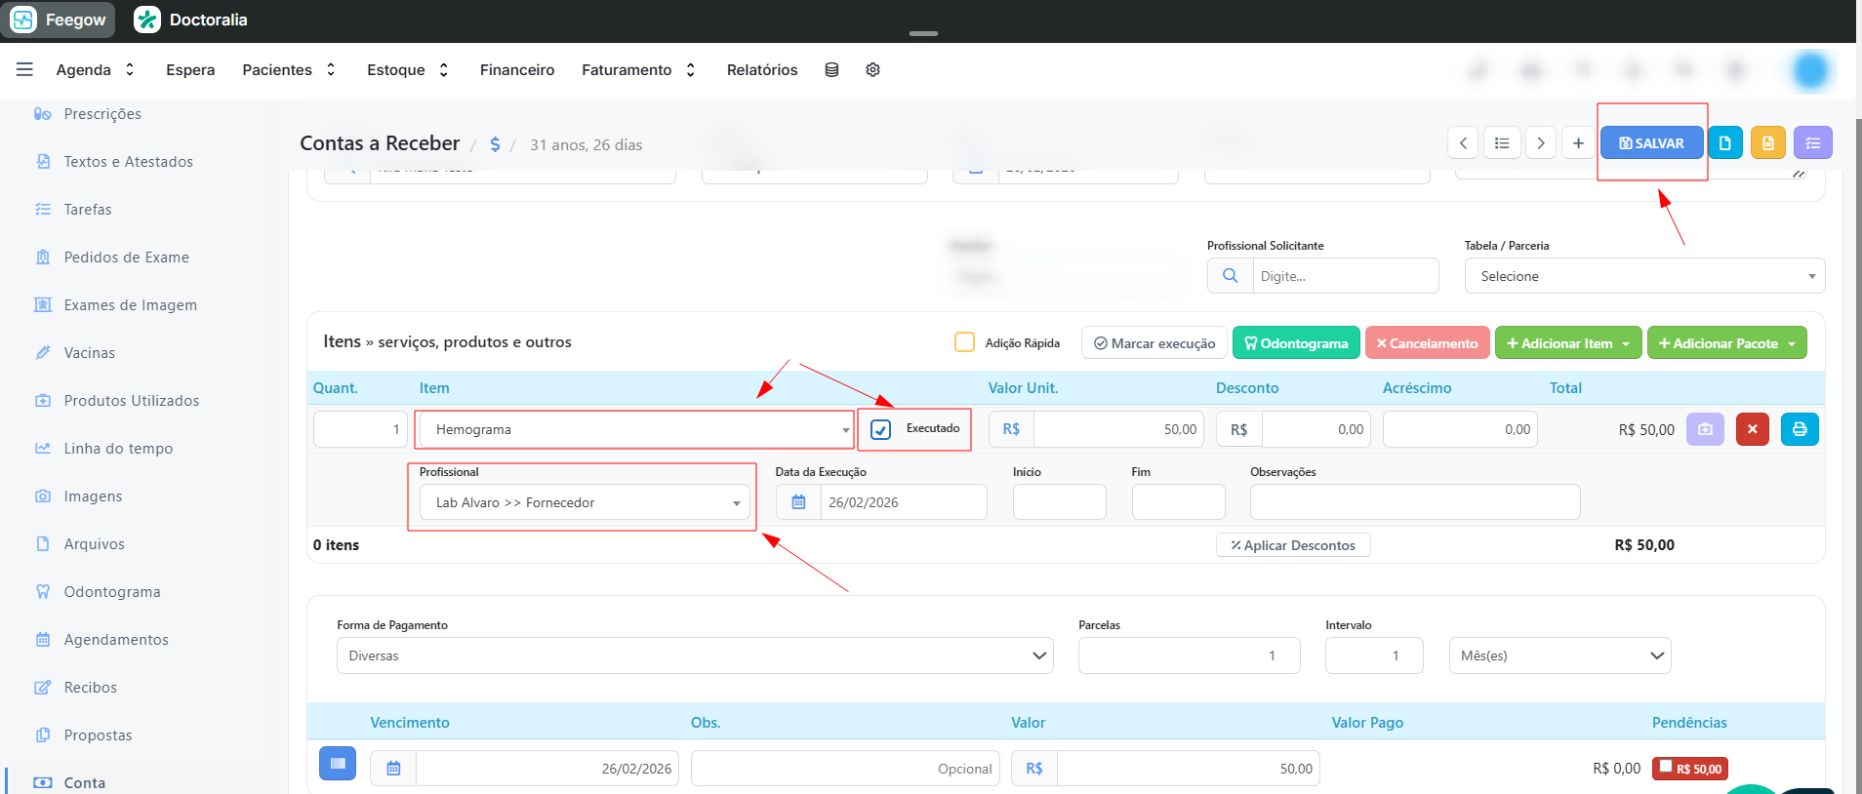This screenshot has height=794, width=1862.
Task: Toggle the Executado checkbox
Action: tap(880, 429)
